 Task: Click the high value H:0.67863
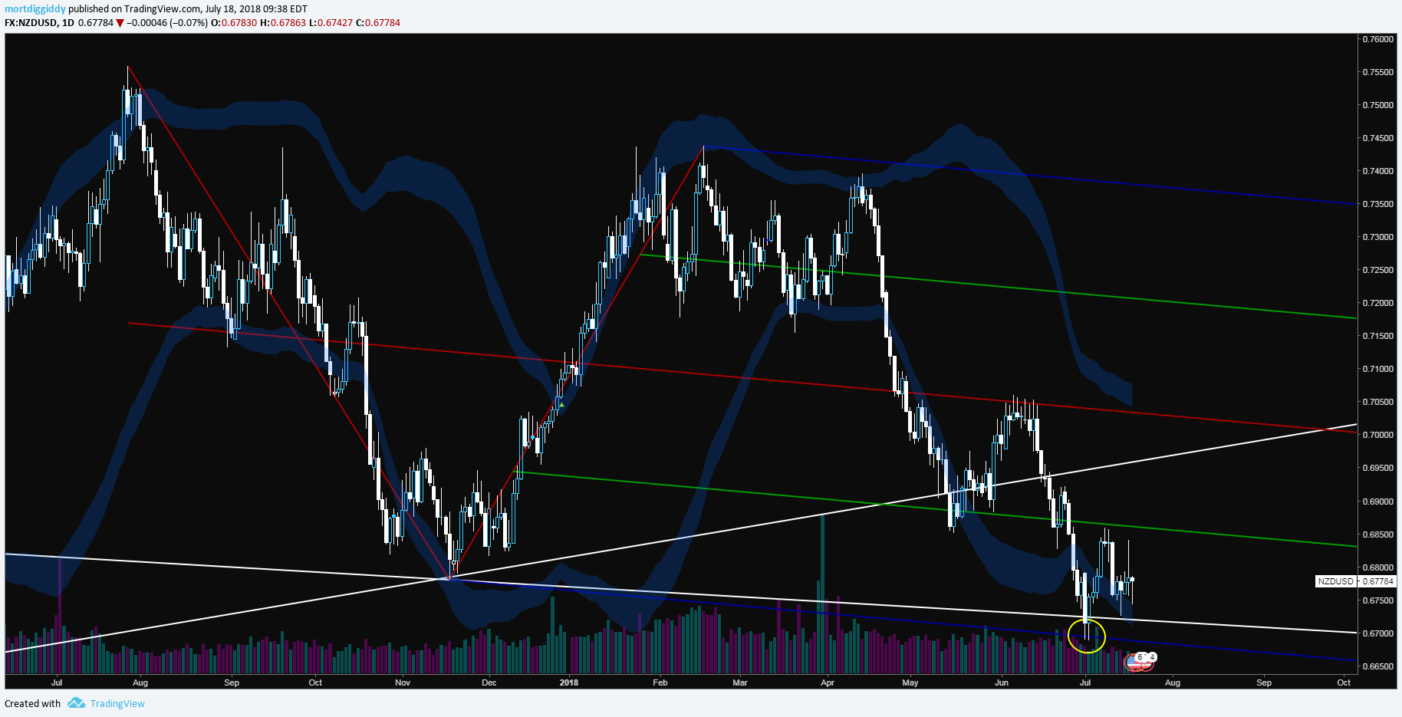tap(283, 23)
